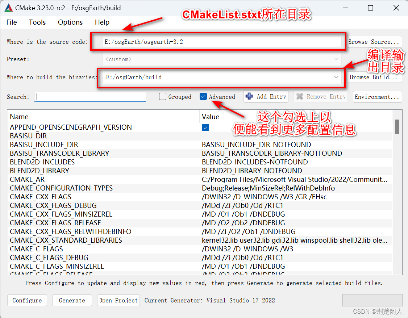Click the CMAKE_AR Visual Studio path value
Viewport: 408px width, 318px height.
(294, 179)
